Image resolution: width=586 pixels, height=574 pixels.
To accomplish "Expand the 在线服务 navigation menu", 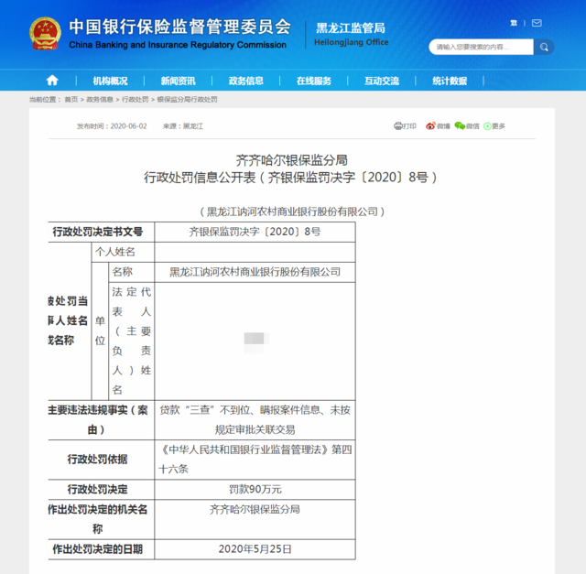I will pyautogui.click(x=313, y=81).
